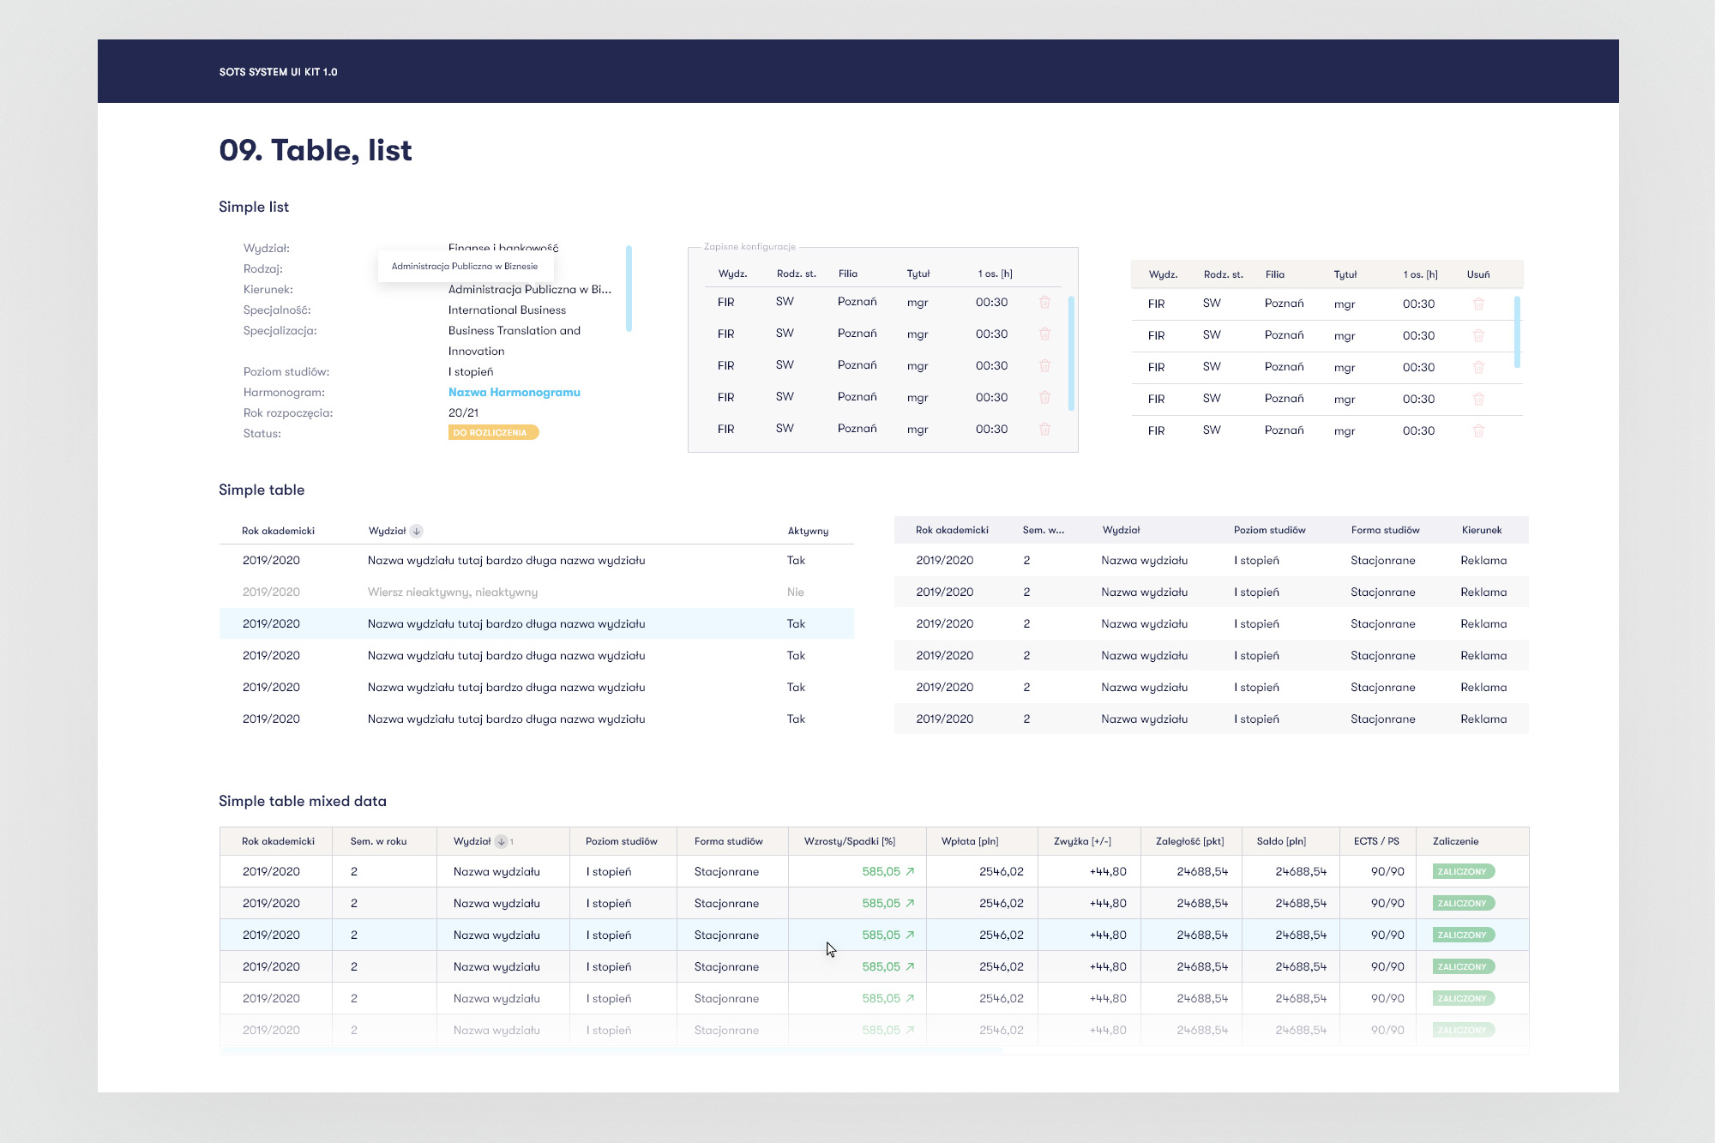The image size is (1715, 1143).
Task: Click sort arrow beside Wydział in mixed data table
Action: [x=502, y=841]
